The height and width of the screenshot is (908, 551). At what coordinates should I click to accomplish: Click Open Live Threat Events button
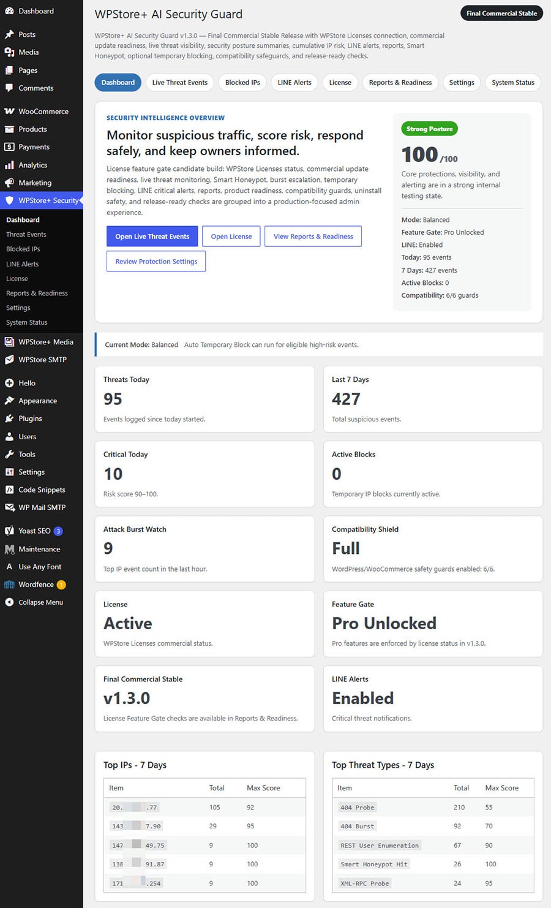point(152,236)
